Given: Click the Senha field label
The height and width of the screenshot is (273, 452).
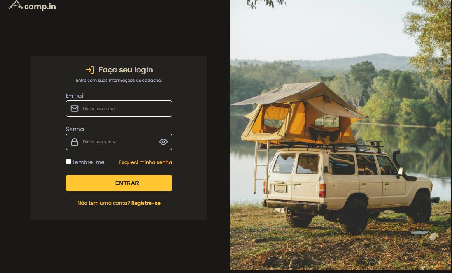Looking at the screenshot, I should click(75, 129).
